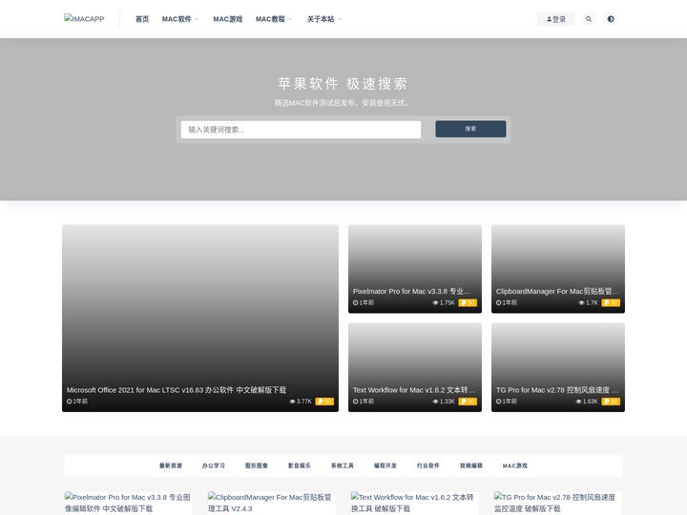Click the dark 搜索 search button

(470, 129)
